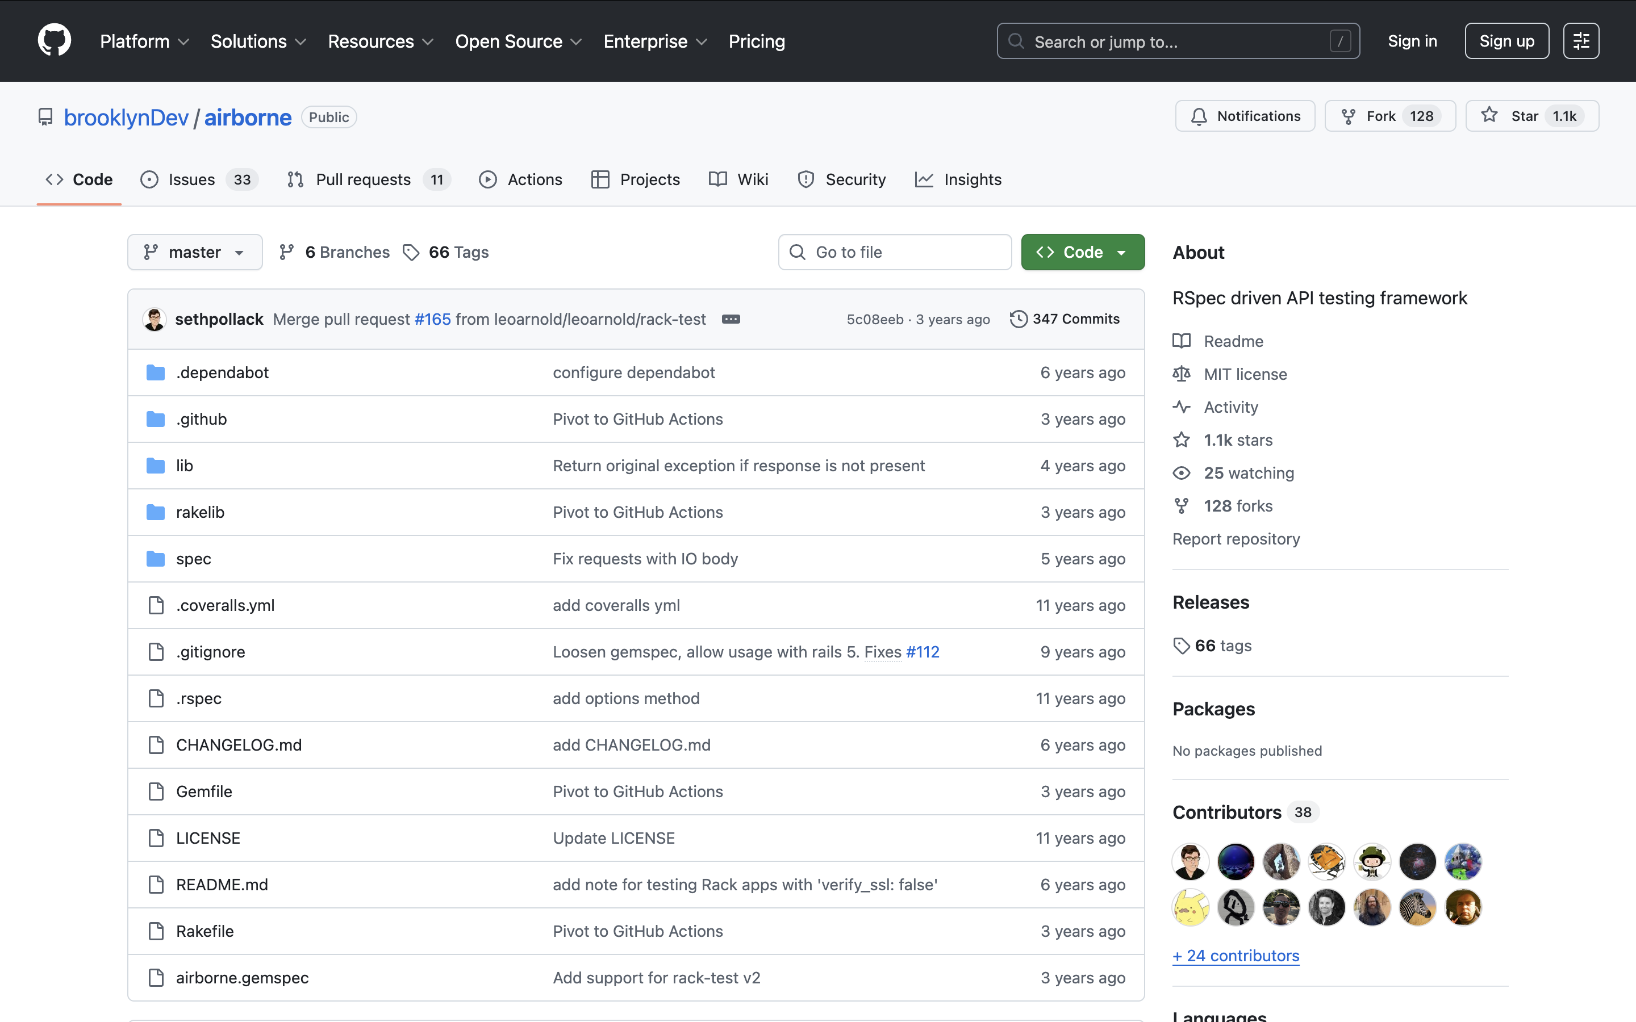Open the 347 Commits history

click(1065, 319)
